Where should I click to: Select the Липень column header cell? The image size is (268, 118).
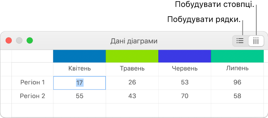tap(237, 69)
